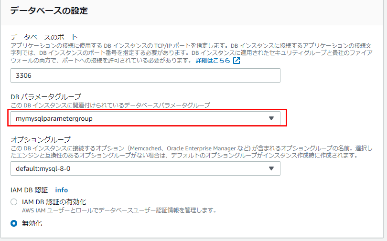Click the IAM DB 認証 label text
Viewport: 387px width, 241px height.
(x=29, y=190)
